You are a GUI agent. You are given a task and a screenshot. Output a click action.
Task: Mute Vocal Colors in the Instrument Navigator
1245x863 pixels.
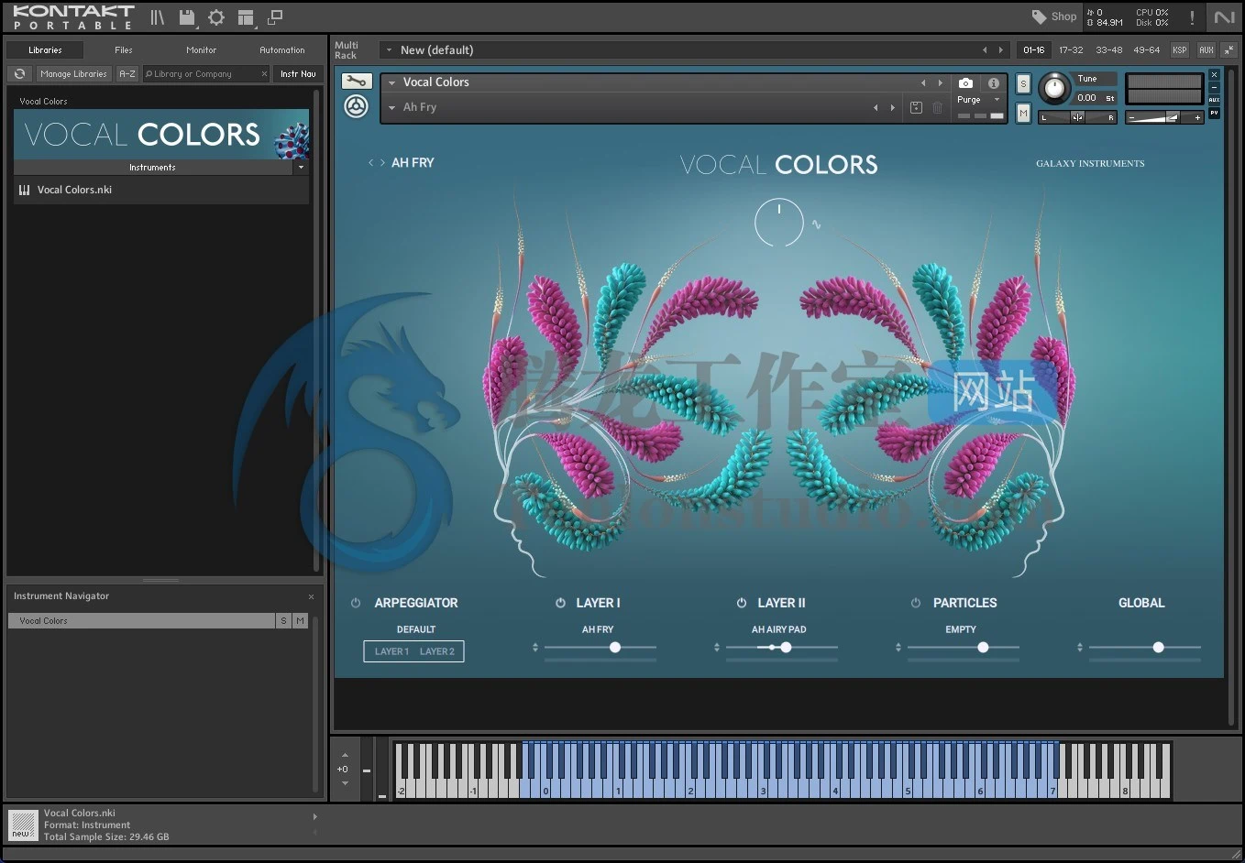point(300,620)
